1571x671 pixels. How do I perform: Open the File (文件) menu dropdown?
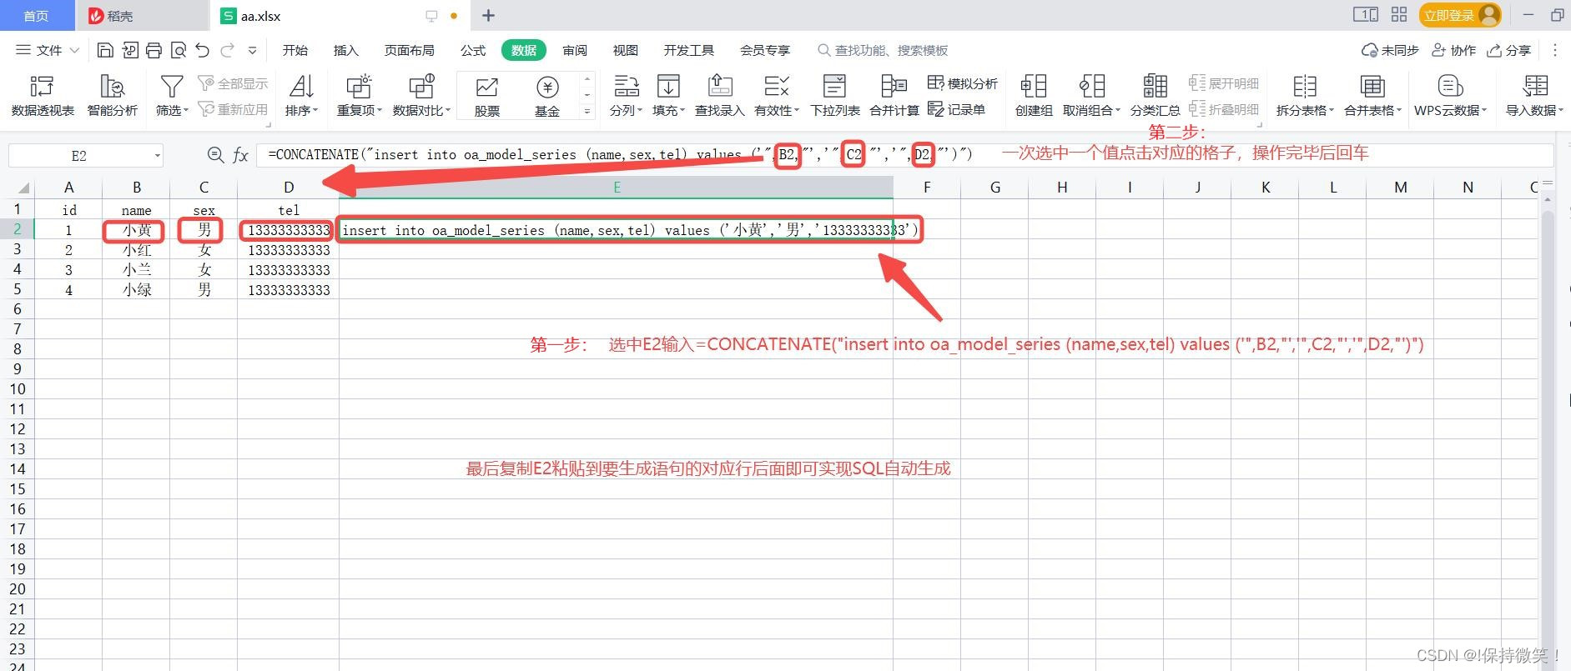48,50
